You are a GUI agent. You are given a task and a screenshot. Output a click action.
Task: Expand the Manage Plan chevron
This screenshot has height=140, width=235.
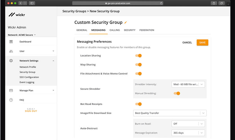[53, 90]
